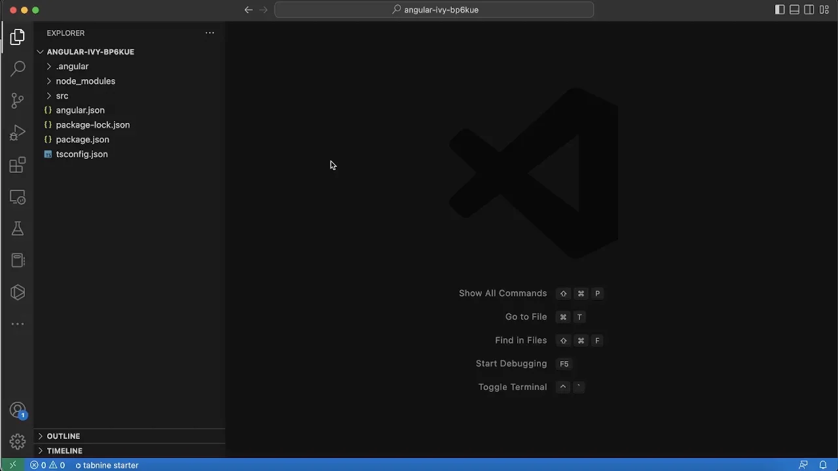Click the Toggle Terminal hint
This screenshot has height=471, width=838.
click(513, 387)
